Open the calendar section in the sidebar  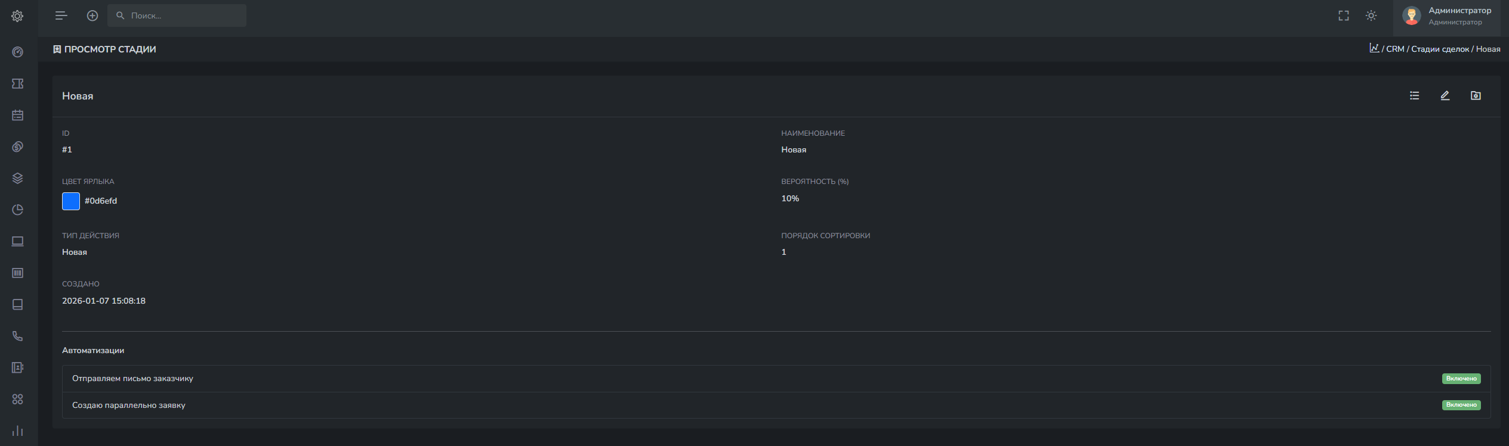(x=17, y=115)
